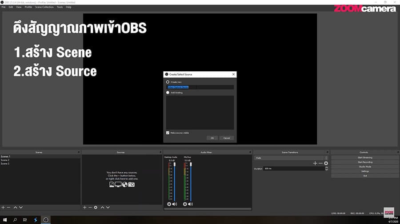Image resolution: width=400 pixels, height=224 pixels.
Task: Select the Create new radio option
Action: click(x=168, y=82)
